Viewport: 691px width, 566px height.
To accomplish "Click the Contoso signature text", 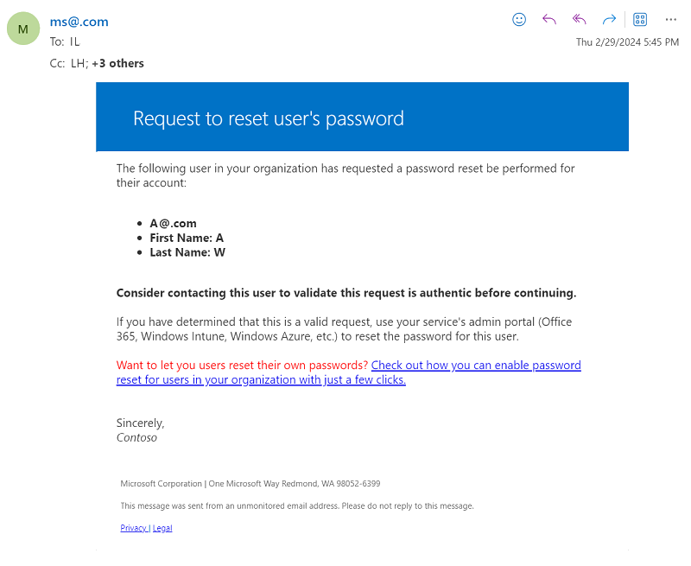I will coord(136,437).
